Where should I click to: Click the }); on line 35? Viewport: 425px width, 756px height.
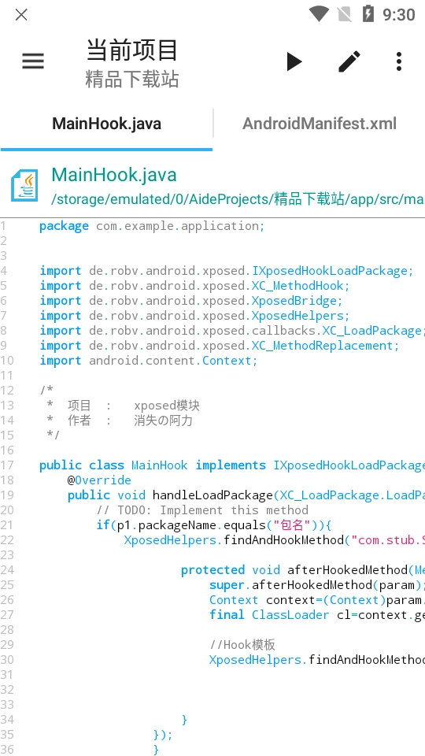(162, 734)
